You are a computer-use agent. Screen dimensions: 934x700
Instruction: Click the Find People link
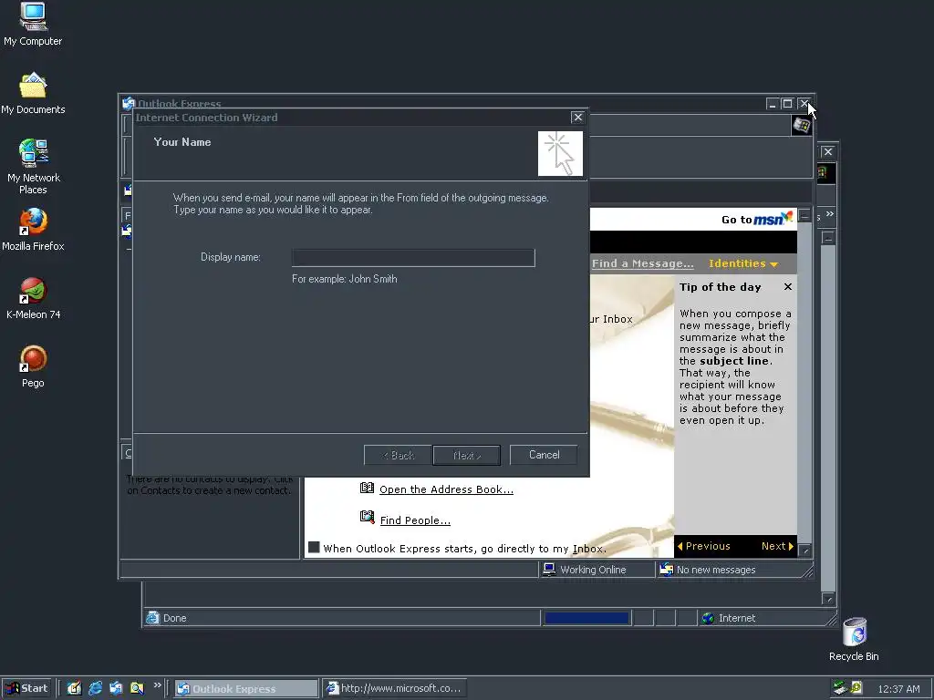click(415, 520)
